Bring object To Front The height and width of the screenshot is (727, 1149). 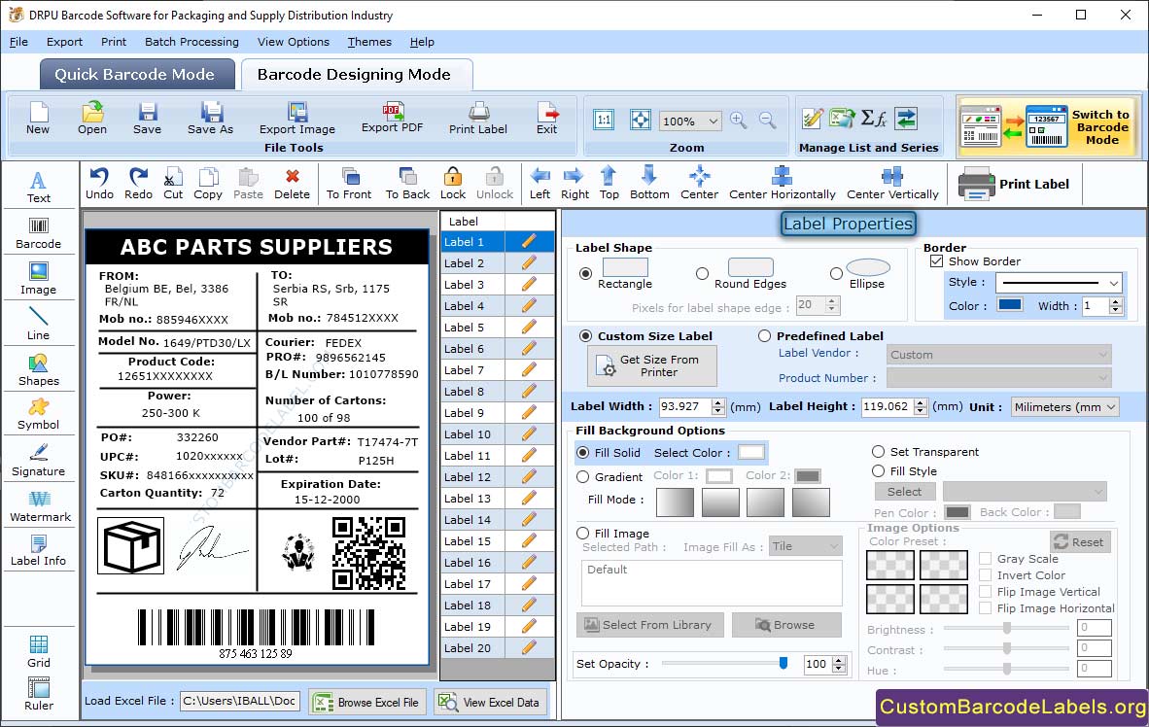[349, 184]
